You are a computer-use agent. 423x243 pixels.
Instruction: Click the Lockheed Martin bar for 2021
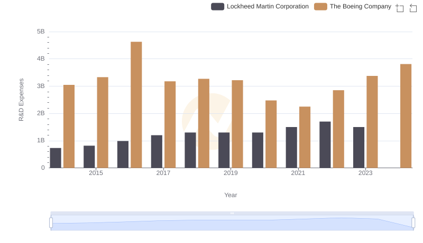pyautogui.click(x=291, y=148)
